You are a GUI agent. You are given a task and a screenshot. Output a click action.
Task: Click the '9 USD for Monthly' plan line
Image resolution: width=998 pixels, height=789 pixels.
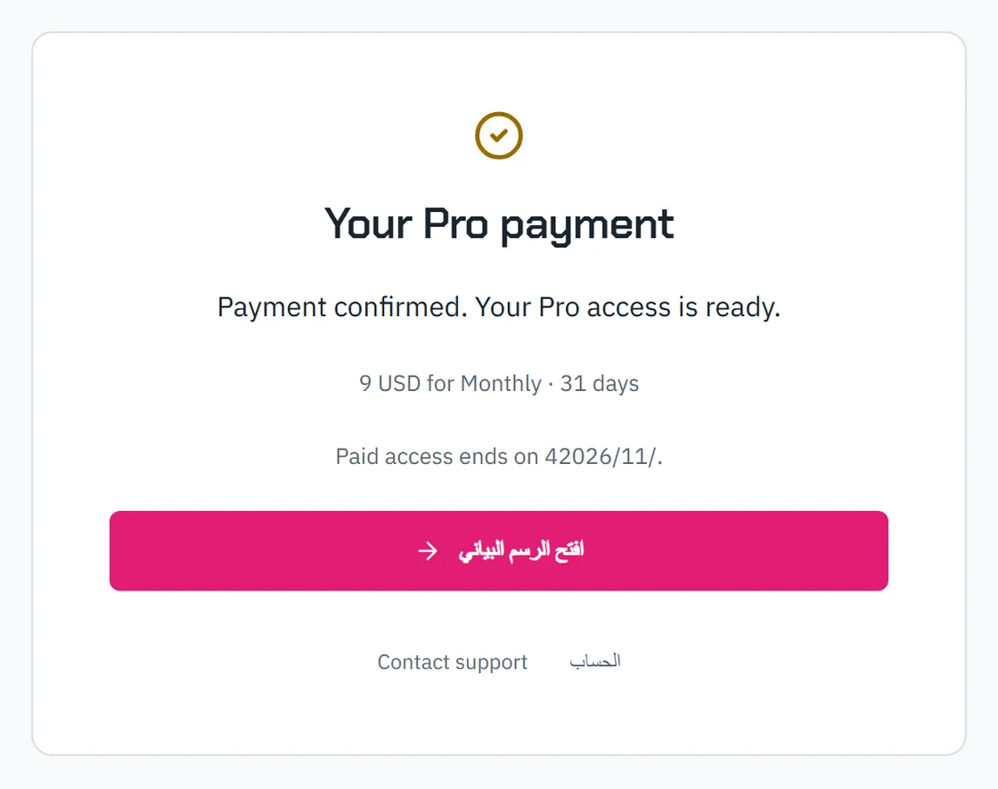(450, 384)
